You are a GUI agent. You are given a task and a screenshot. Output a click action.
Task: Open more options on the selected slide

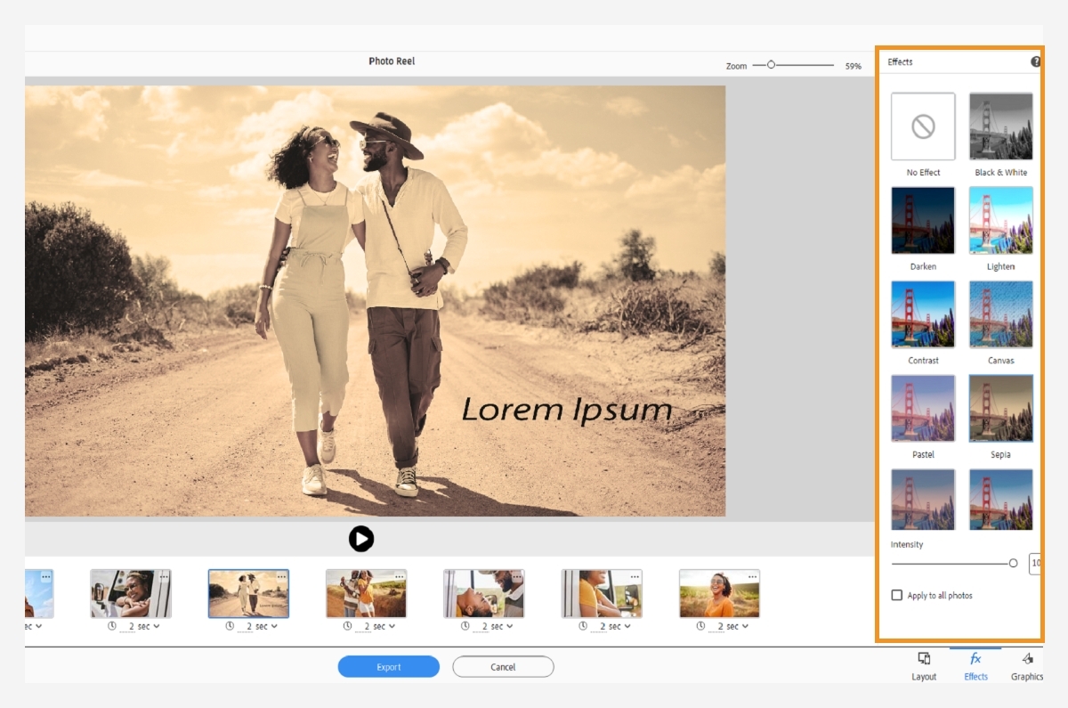280,577
